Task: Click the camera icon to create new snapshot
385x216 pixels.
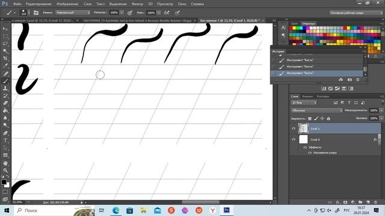Action: point(350,80)
